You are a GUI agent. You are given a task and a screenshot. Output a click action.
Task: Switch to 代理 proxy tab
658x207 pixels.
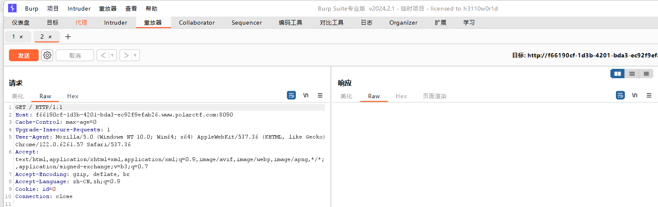click(81, 23)
